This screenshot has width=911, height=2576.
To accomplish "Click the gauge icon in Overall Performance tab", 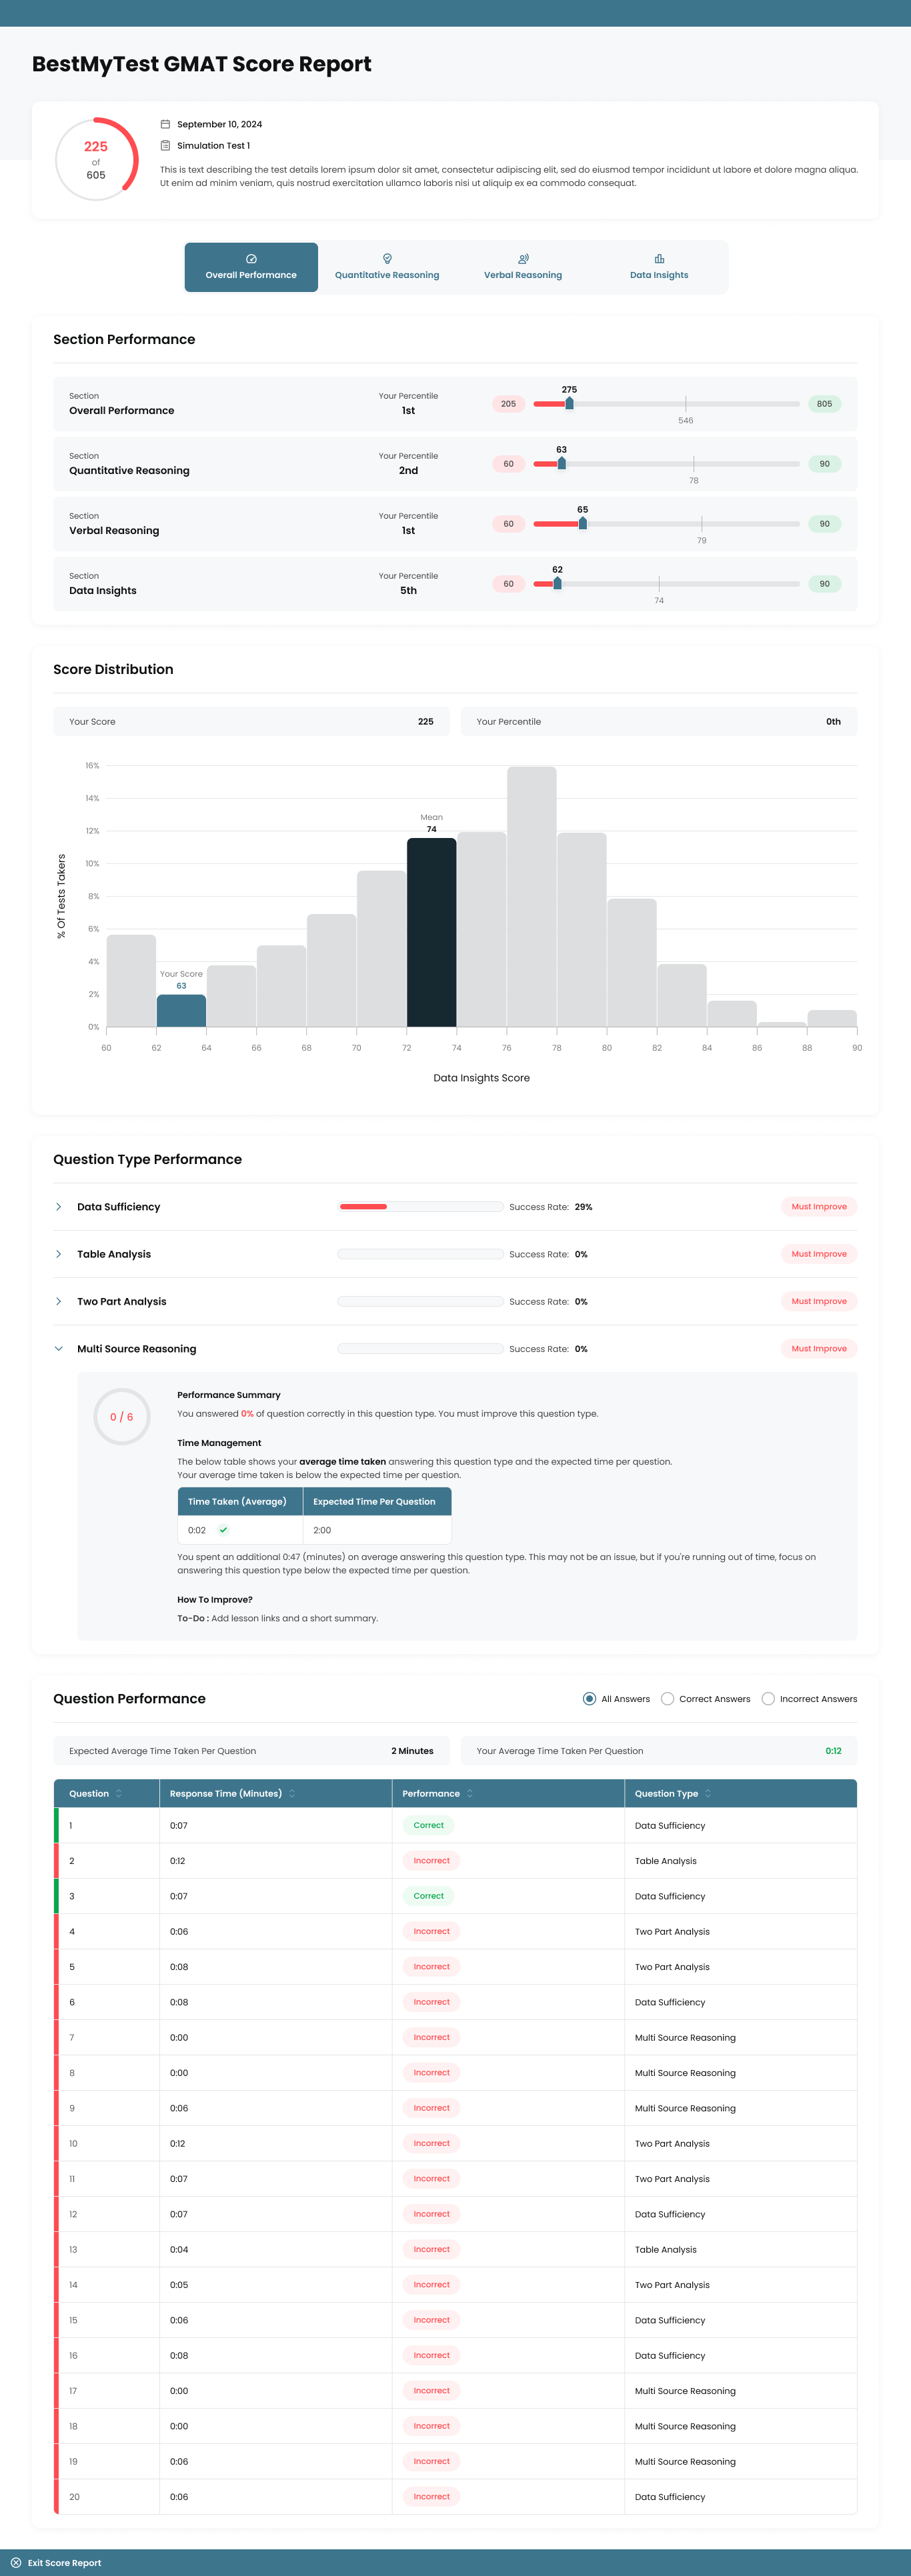I will [251, 259].
